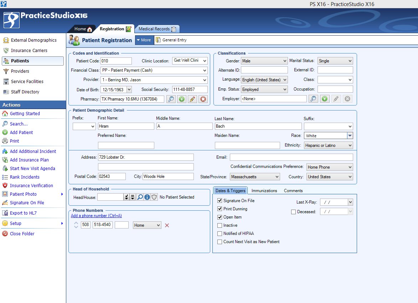Click inside the Patient Code field
This screenshot has width=418, height=303.
[116, 61]
